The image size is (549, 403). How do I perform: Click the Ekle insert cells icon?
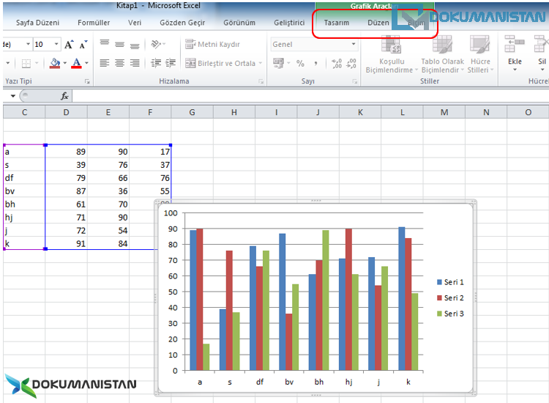click(x=515, y=44)
